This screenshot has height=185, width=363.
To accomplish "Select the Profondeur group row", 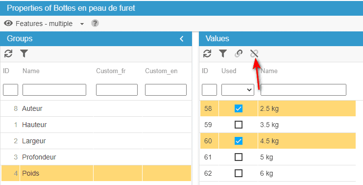I will (96, 157).
